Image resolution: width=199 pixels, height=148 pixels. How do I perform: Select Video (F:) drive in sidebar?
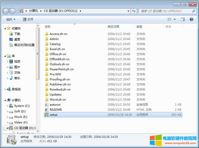point(21,123)
